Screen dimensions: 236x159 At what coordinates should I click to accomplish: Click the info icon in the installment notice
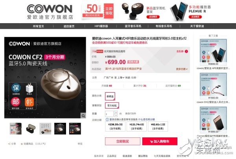[x=107, y=119]
